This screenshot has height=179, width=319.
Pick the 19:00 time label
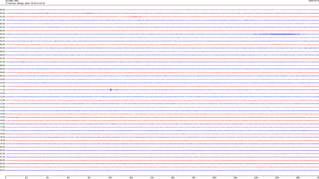coord(2,141)
